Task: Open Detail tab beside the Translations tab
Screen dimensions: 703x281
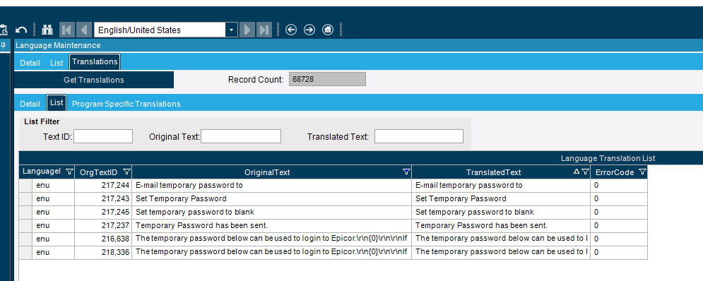Action: tap(30, 64)
